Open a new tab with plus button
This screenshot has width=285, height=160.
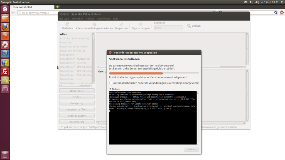[x=57, y=7]
